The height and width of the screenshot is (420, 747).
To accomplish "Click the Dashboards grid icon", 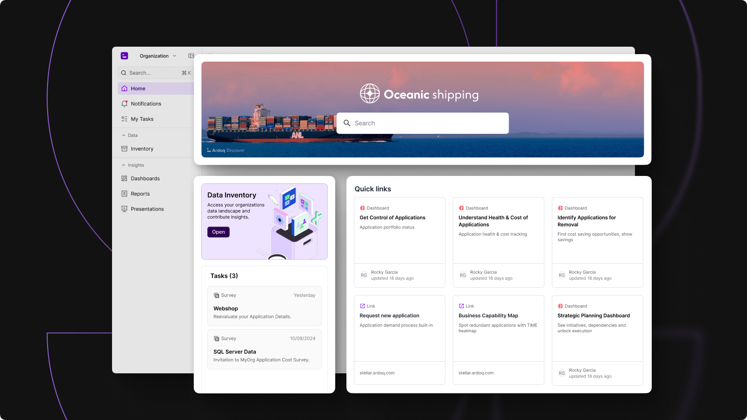I will [x=124, y=178].
